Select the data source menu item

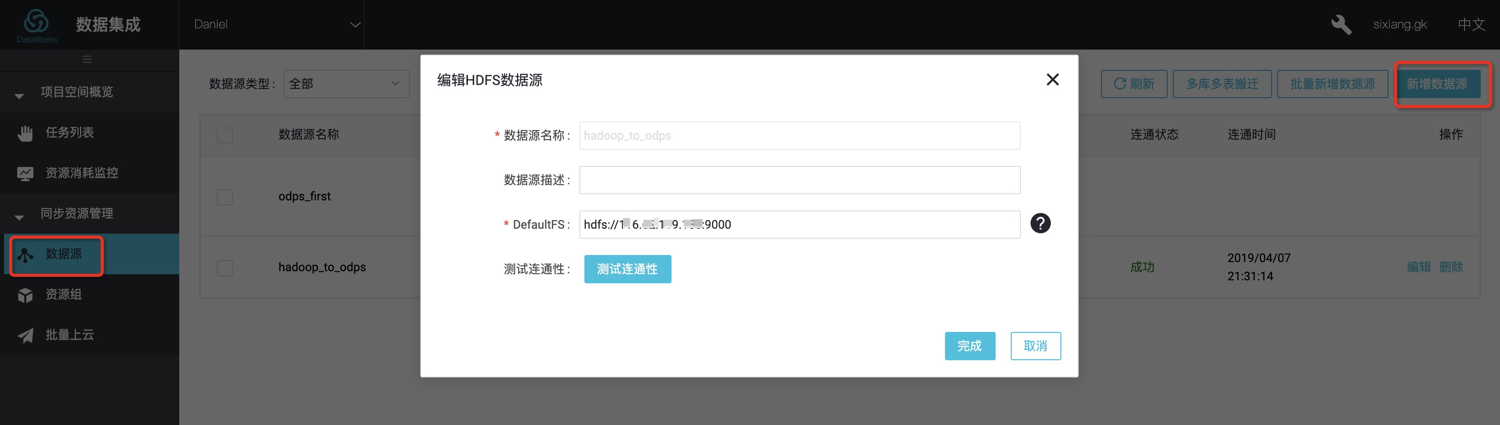coord(63,254)
